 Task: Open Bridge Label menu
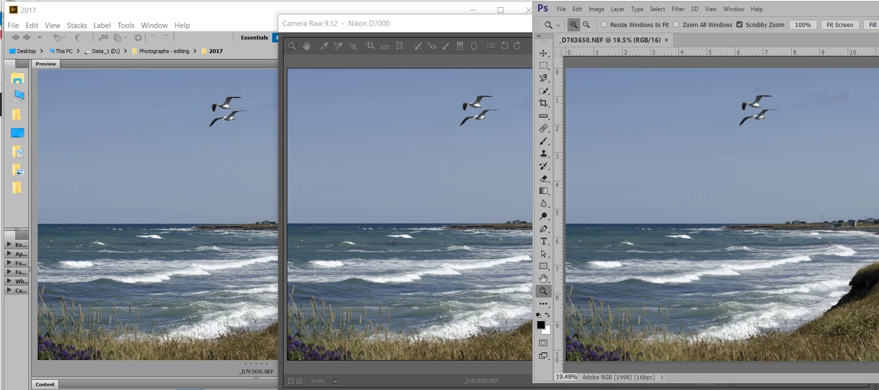pos(102,26)
